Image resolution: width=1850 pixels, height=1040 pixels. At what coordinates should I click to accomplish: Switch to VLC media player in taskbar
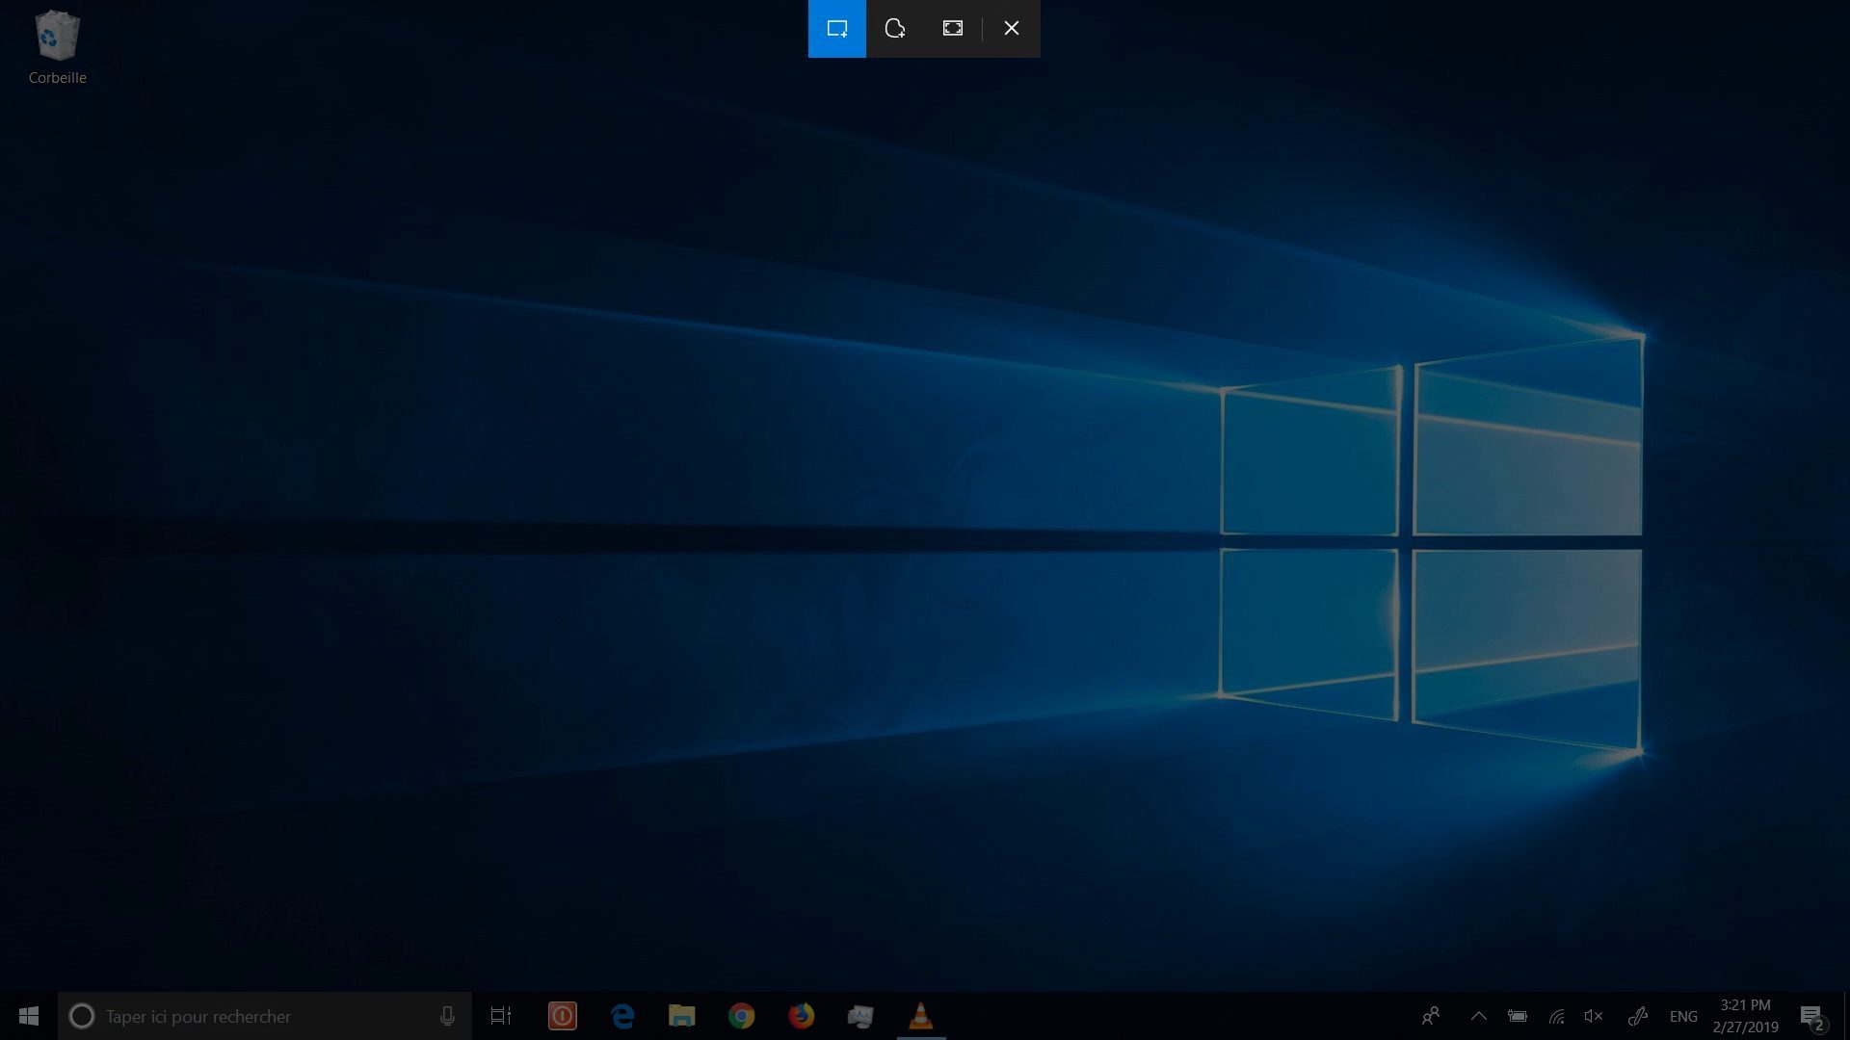point(921,1016)
